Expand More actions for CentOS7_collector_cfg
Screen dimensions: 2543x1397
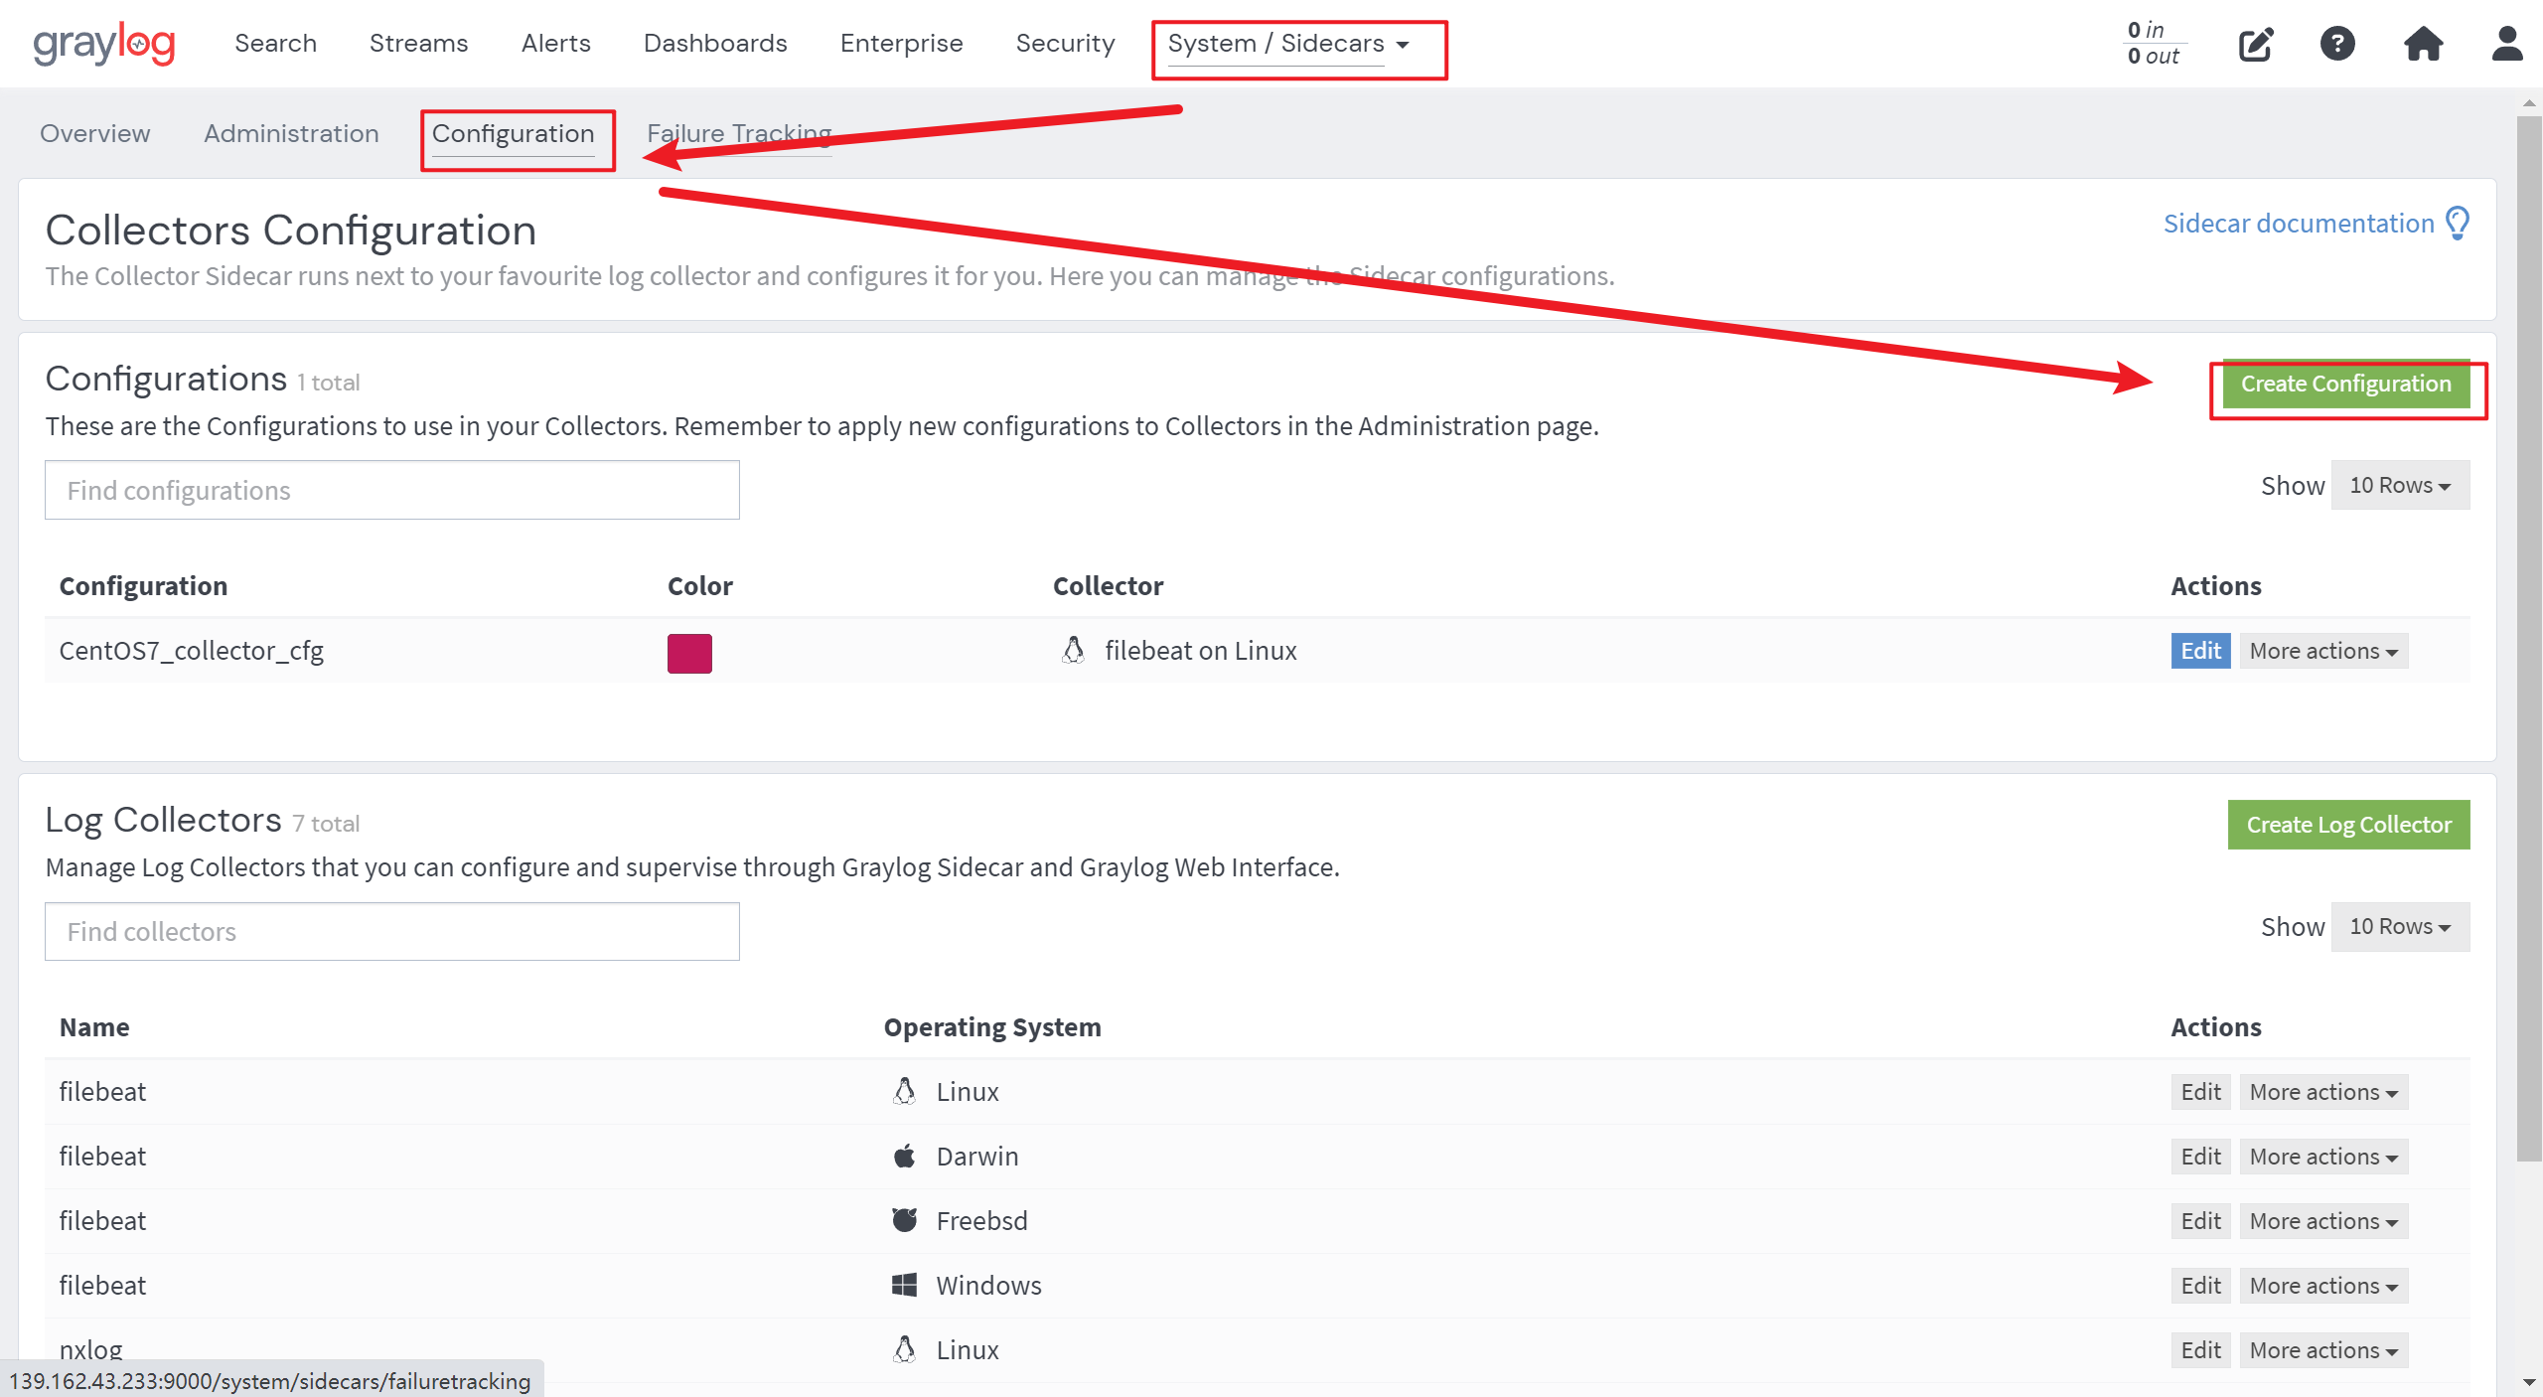click(2322, 651)
